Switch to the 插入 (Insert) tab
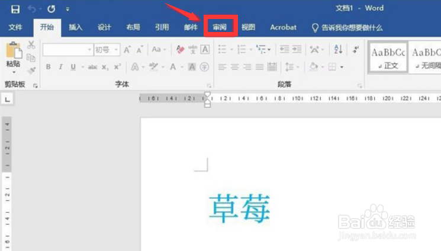The height and width of the screenshot is (251, 441). (x=76, y=27)
